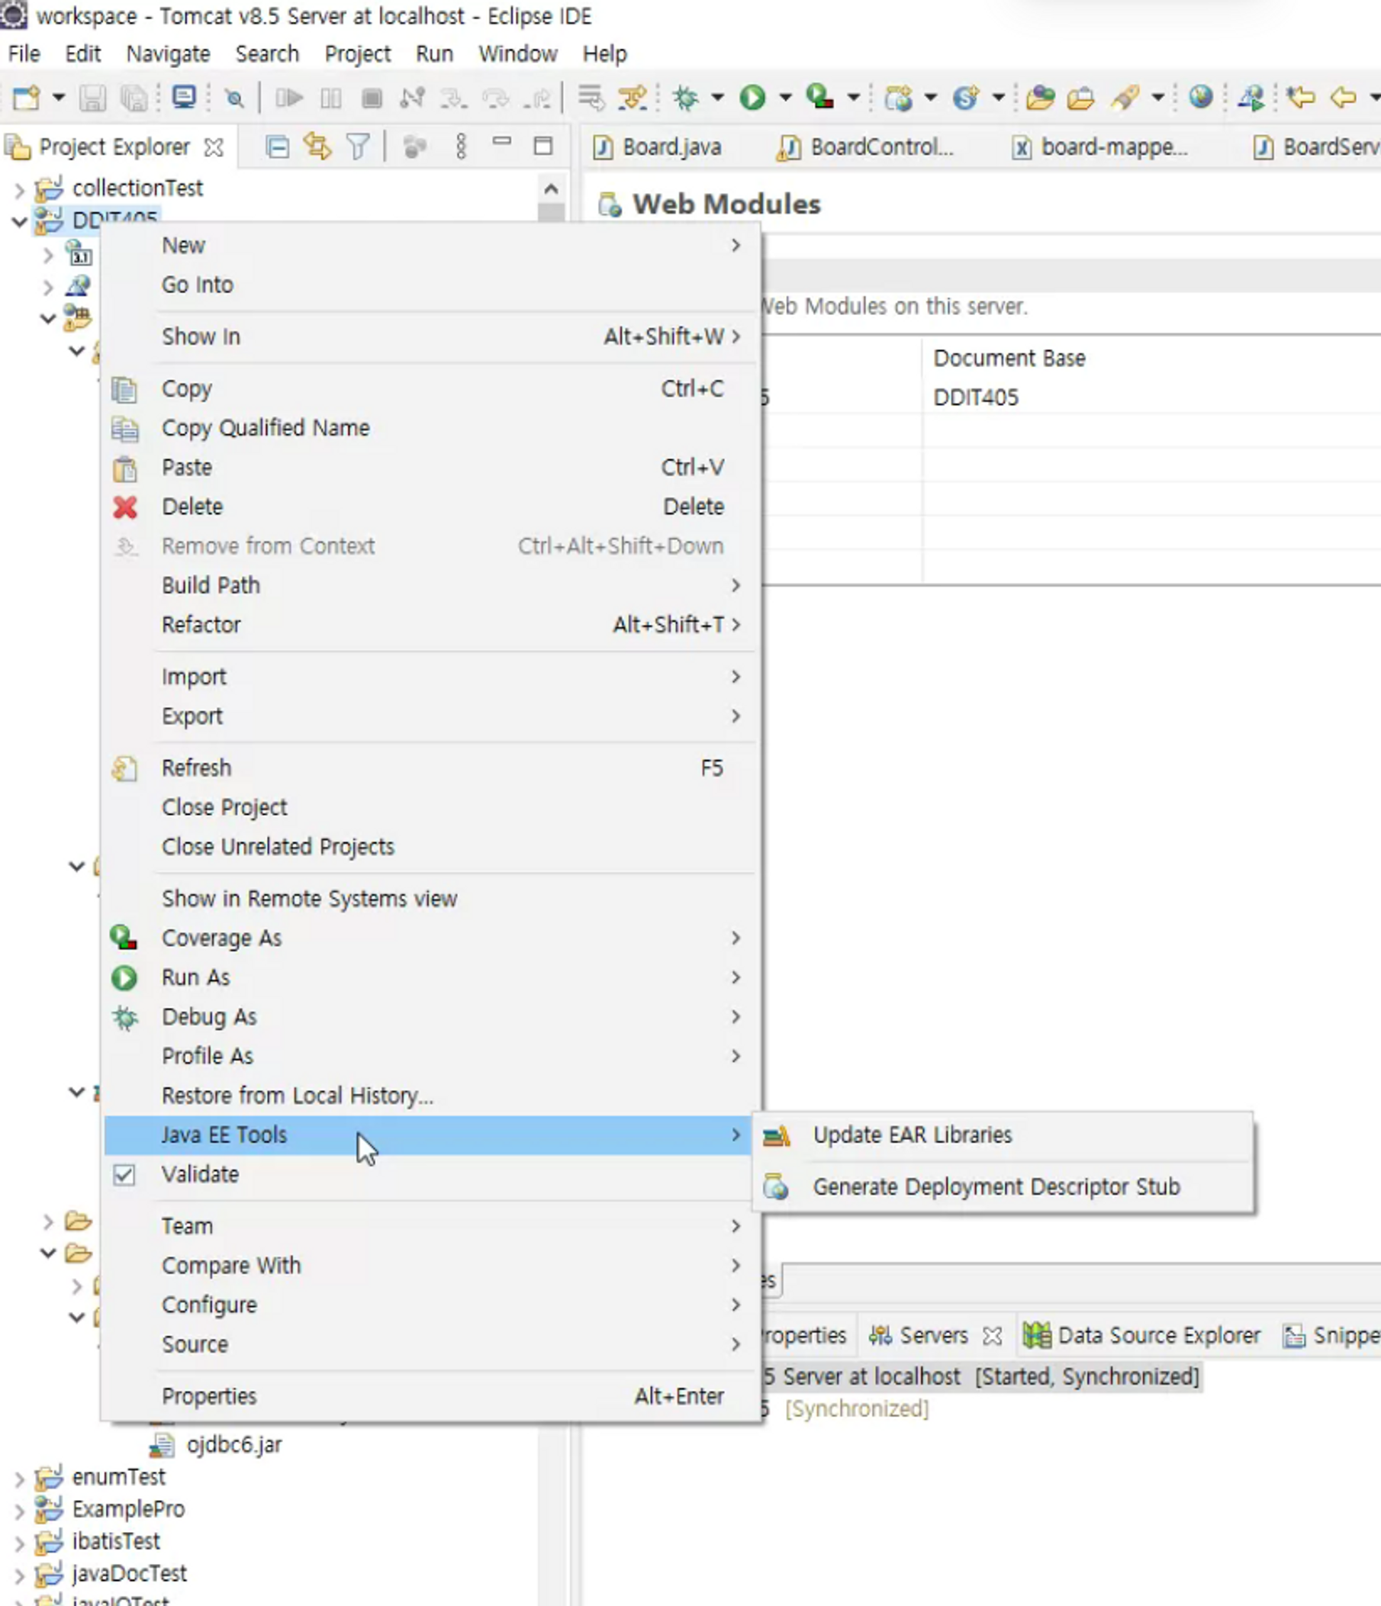Minimize the Project Explorer view

502,142
